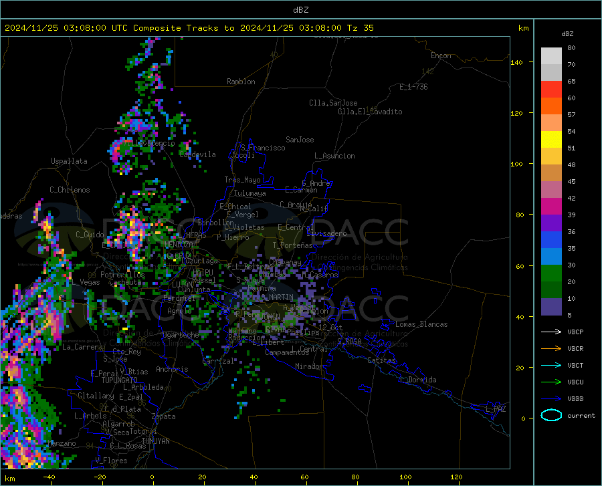The width and height of the screenshot is (602, 486).
Task: Click the L_Dormida place label
Action: [417, 380]
